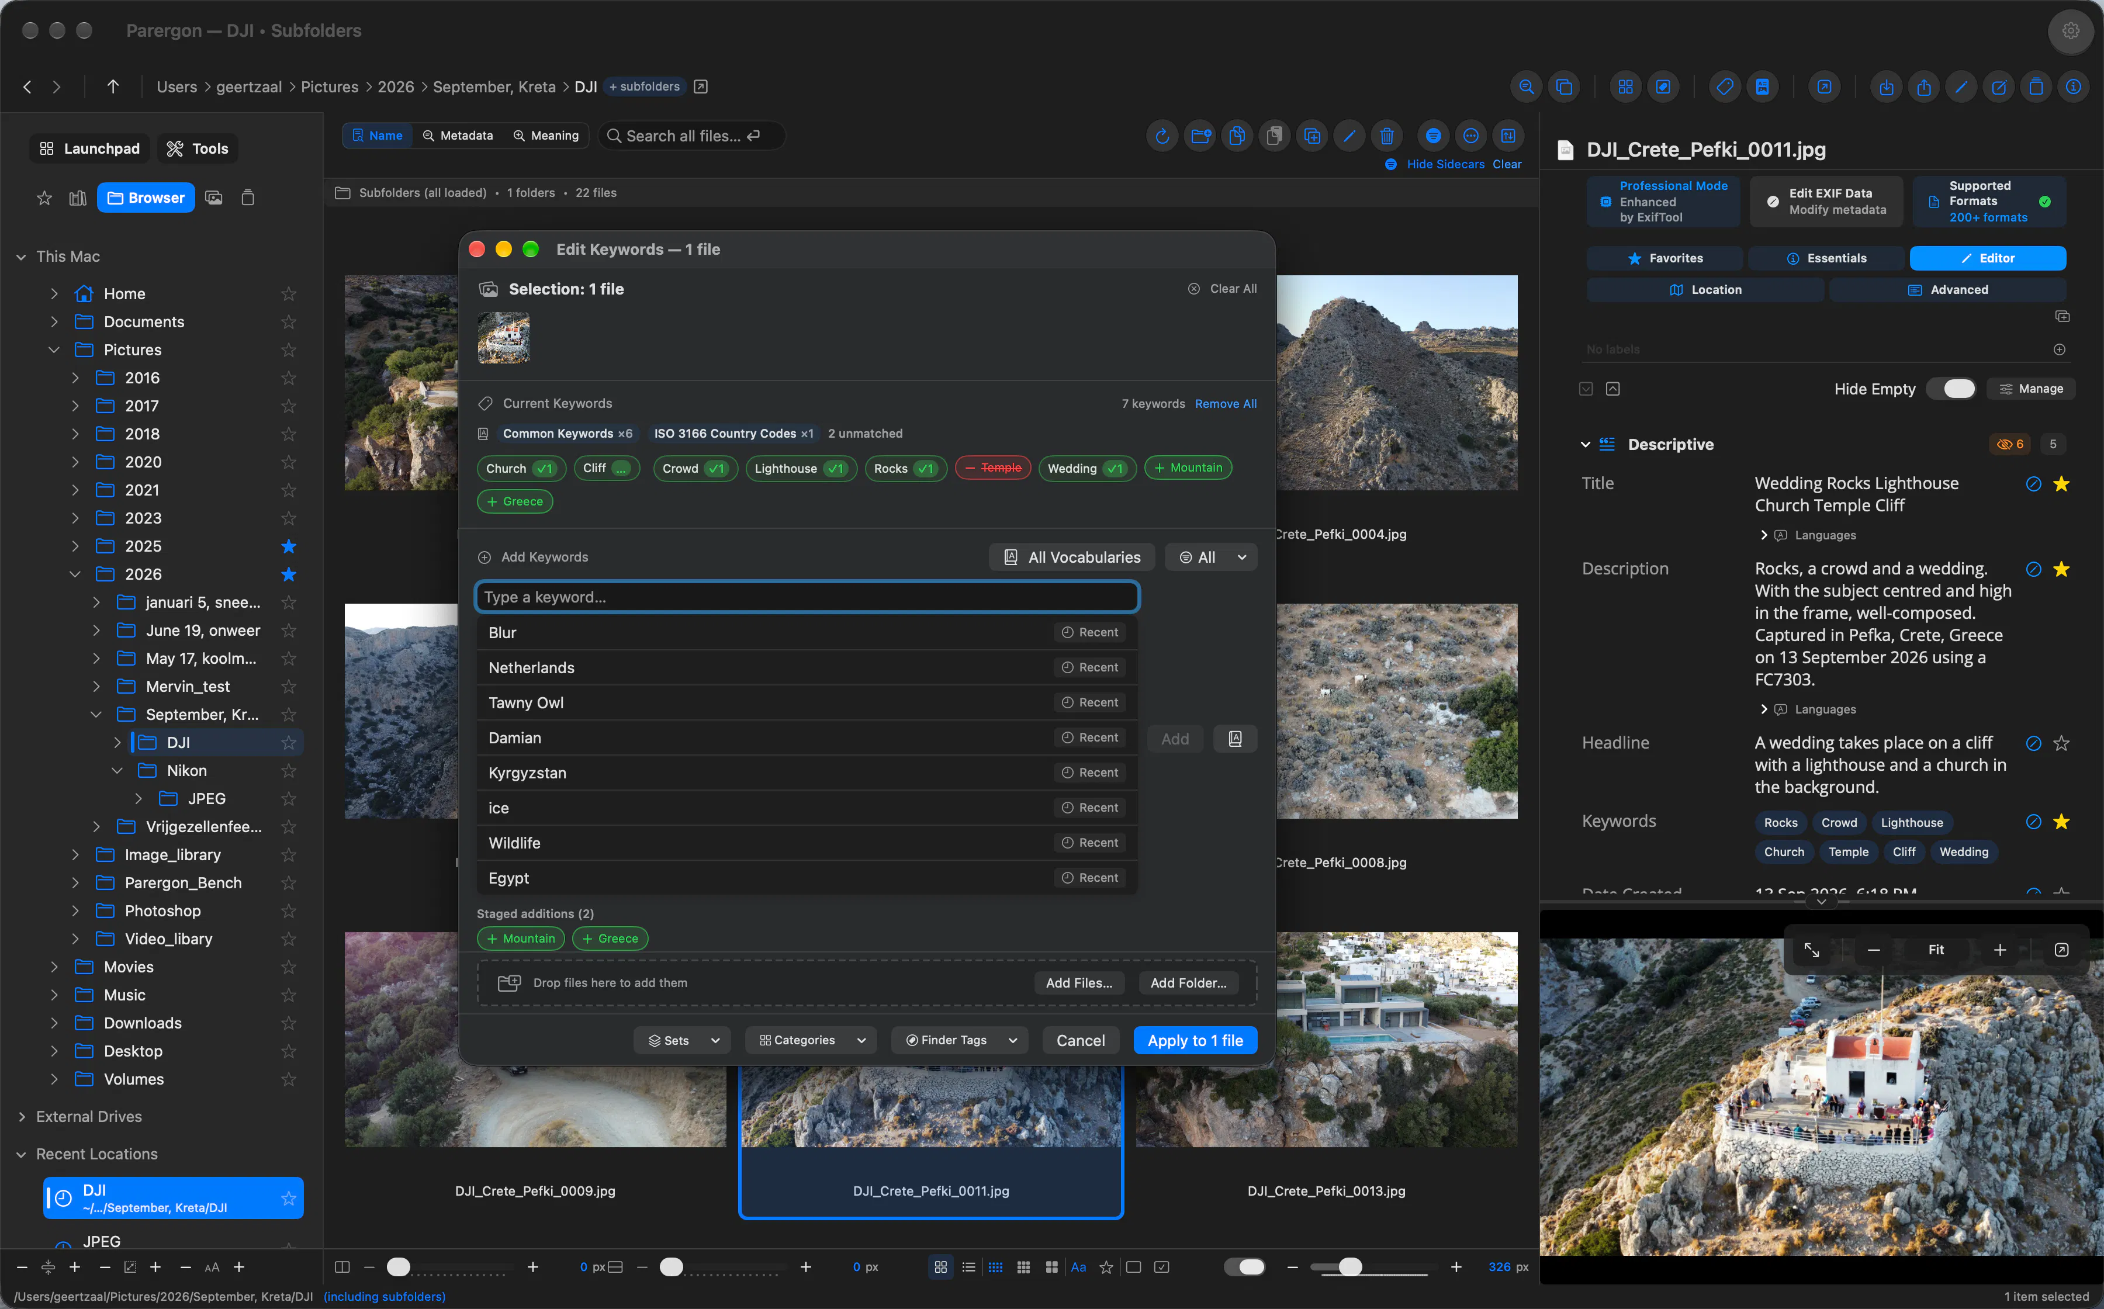Open the Categories dropdown
The width and height of the screenshot is (2104, 1309).
tap(811, 1040)
